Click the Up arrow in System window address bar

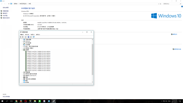(x=9, y=4)
